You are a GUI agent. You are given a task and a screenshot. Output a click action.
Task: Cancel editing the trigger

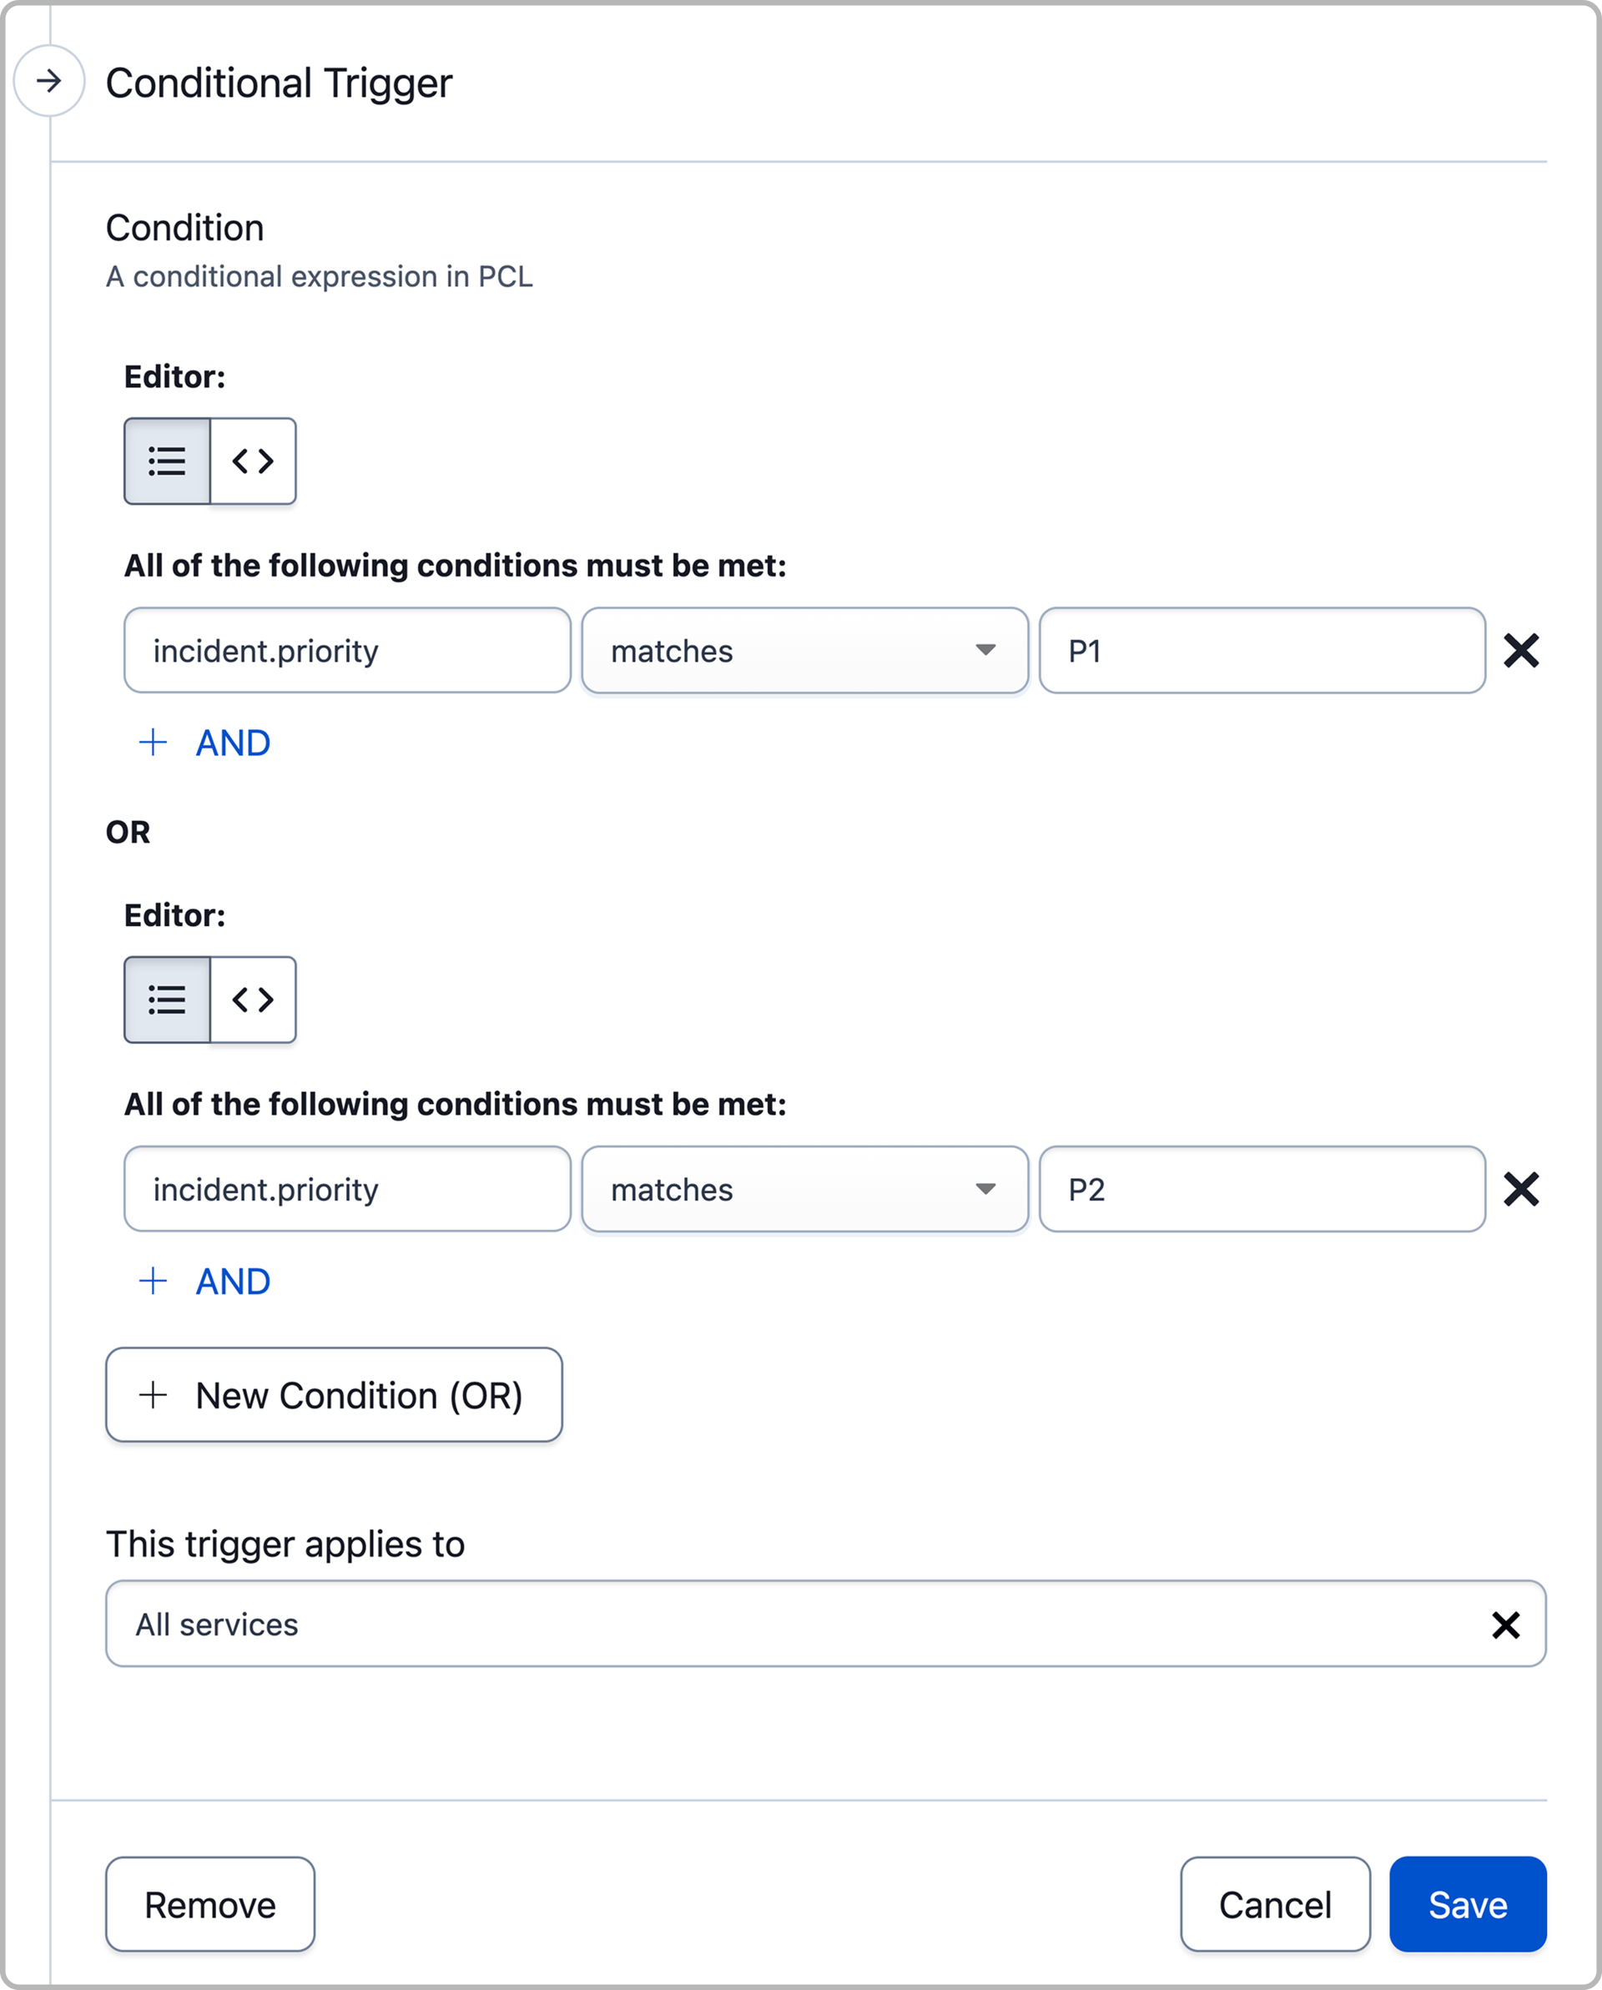(1274, 1904)
